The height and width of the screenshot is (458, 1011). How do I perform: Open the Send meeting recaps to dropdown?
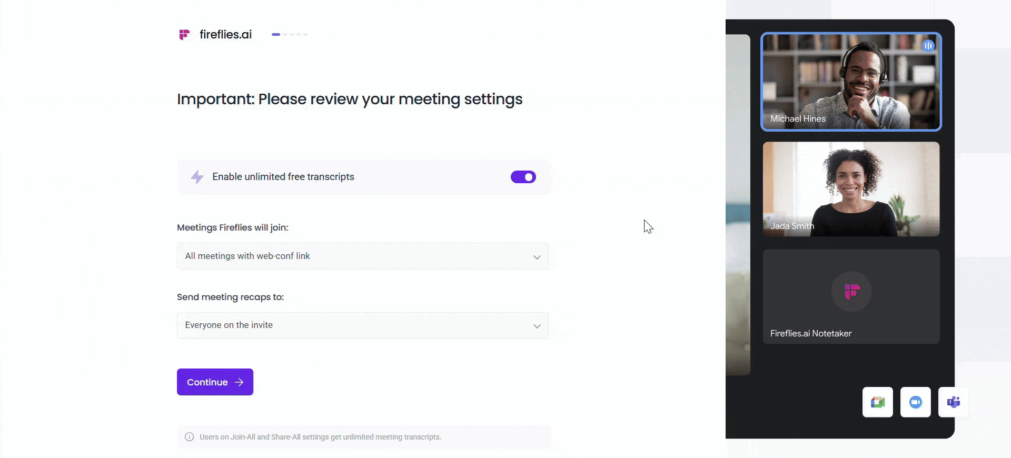(x=363, y=325)
